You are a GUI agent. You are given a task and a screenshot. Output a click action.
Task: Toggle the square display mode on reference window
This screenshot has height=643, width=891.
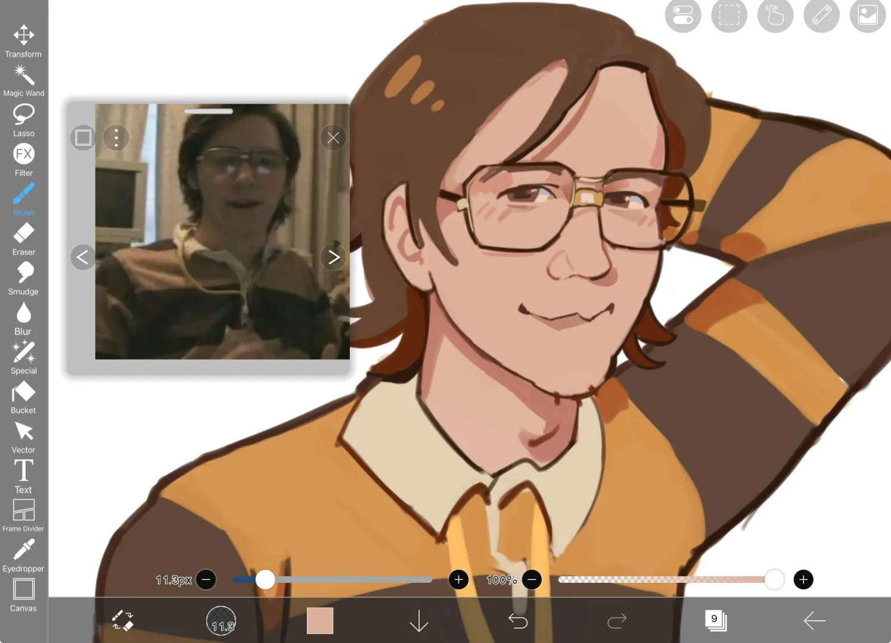[83, 138]
